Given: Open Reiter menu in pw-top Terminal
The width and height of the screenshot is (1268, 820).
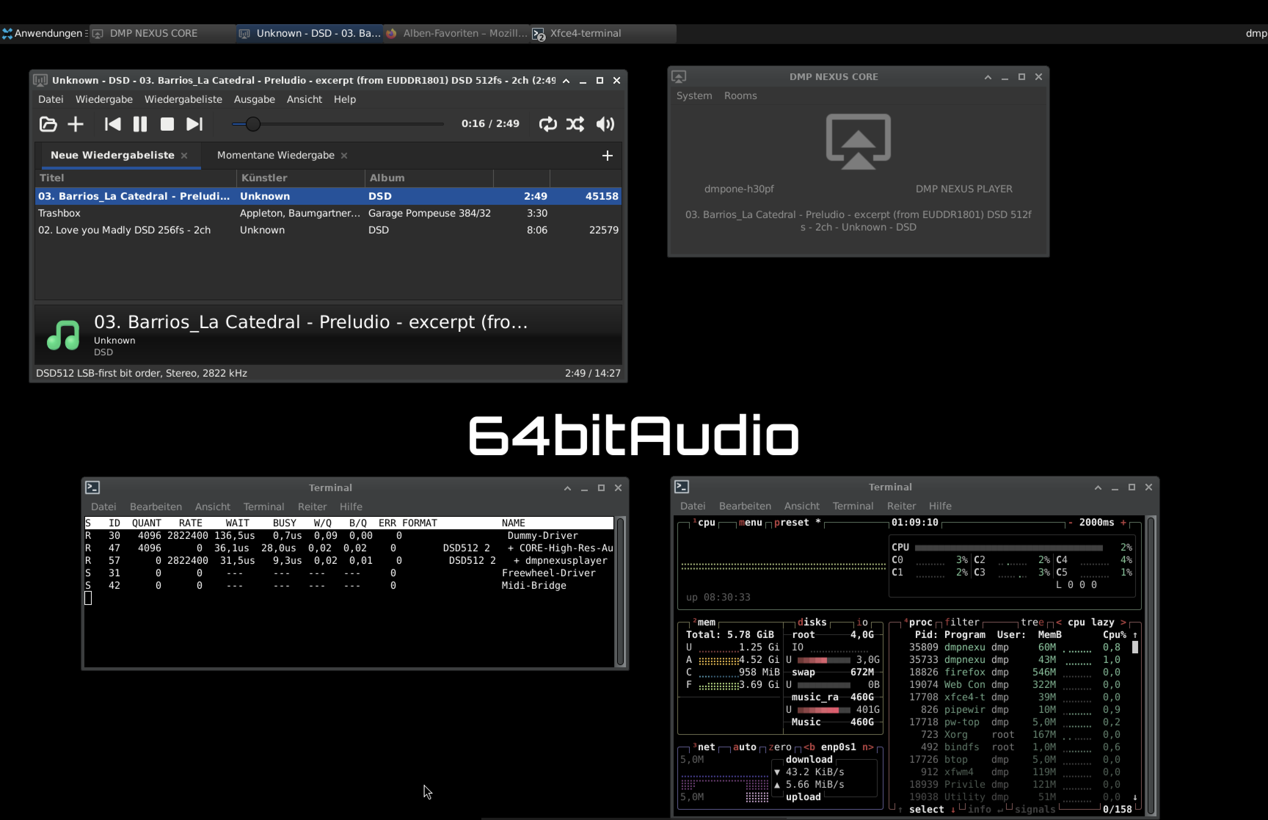Looking at the screenshot, I should click(x=312, y=507).
